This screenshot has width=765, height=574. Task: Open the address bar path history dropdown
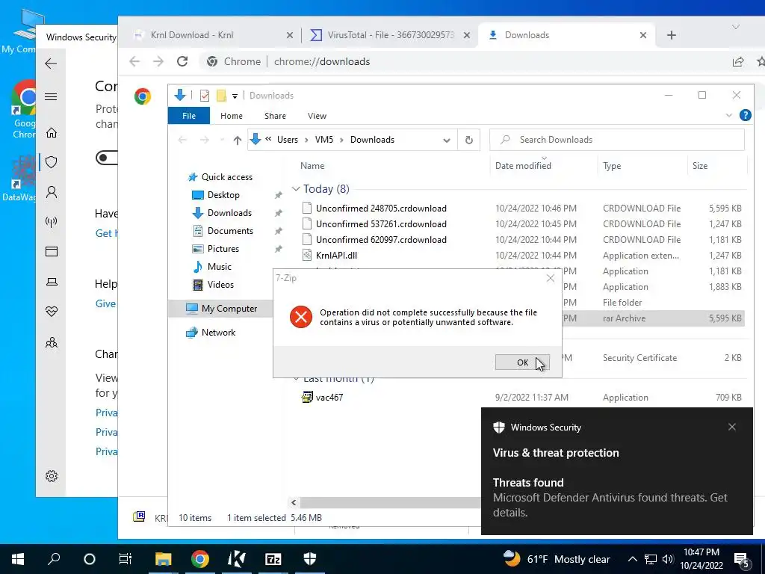(x=447, y=140)
